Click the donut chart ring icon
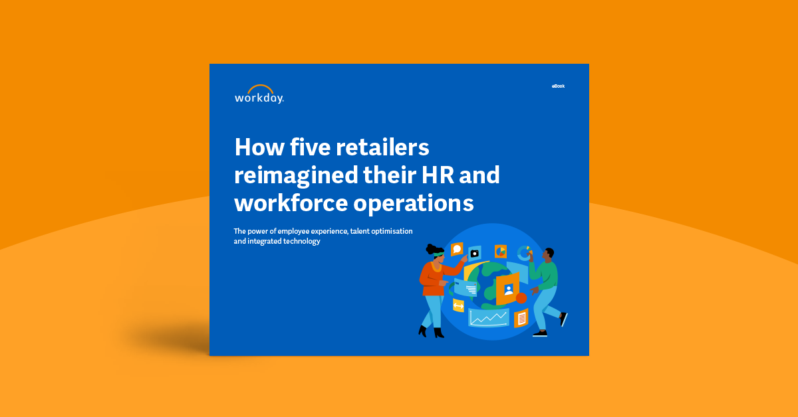This screenshot has width=798, height=417. 524,252
